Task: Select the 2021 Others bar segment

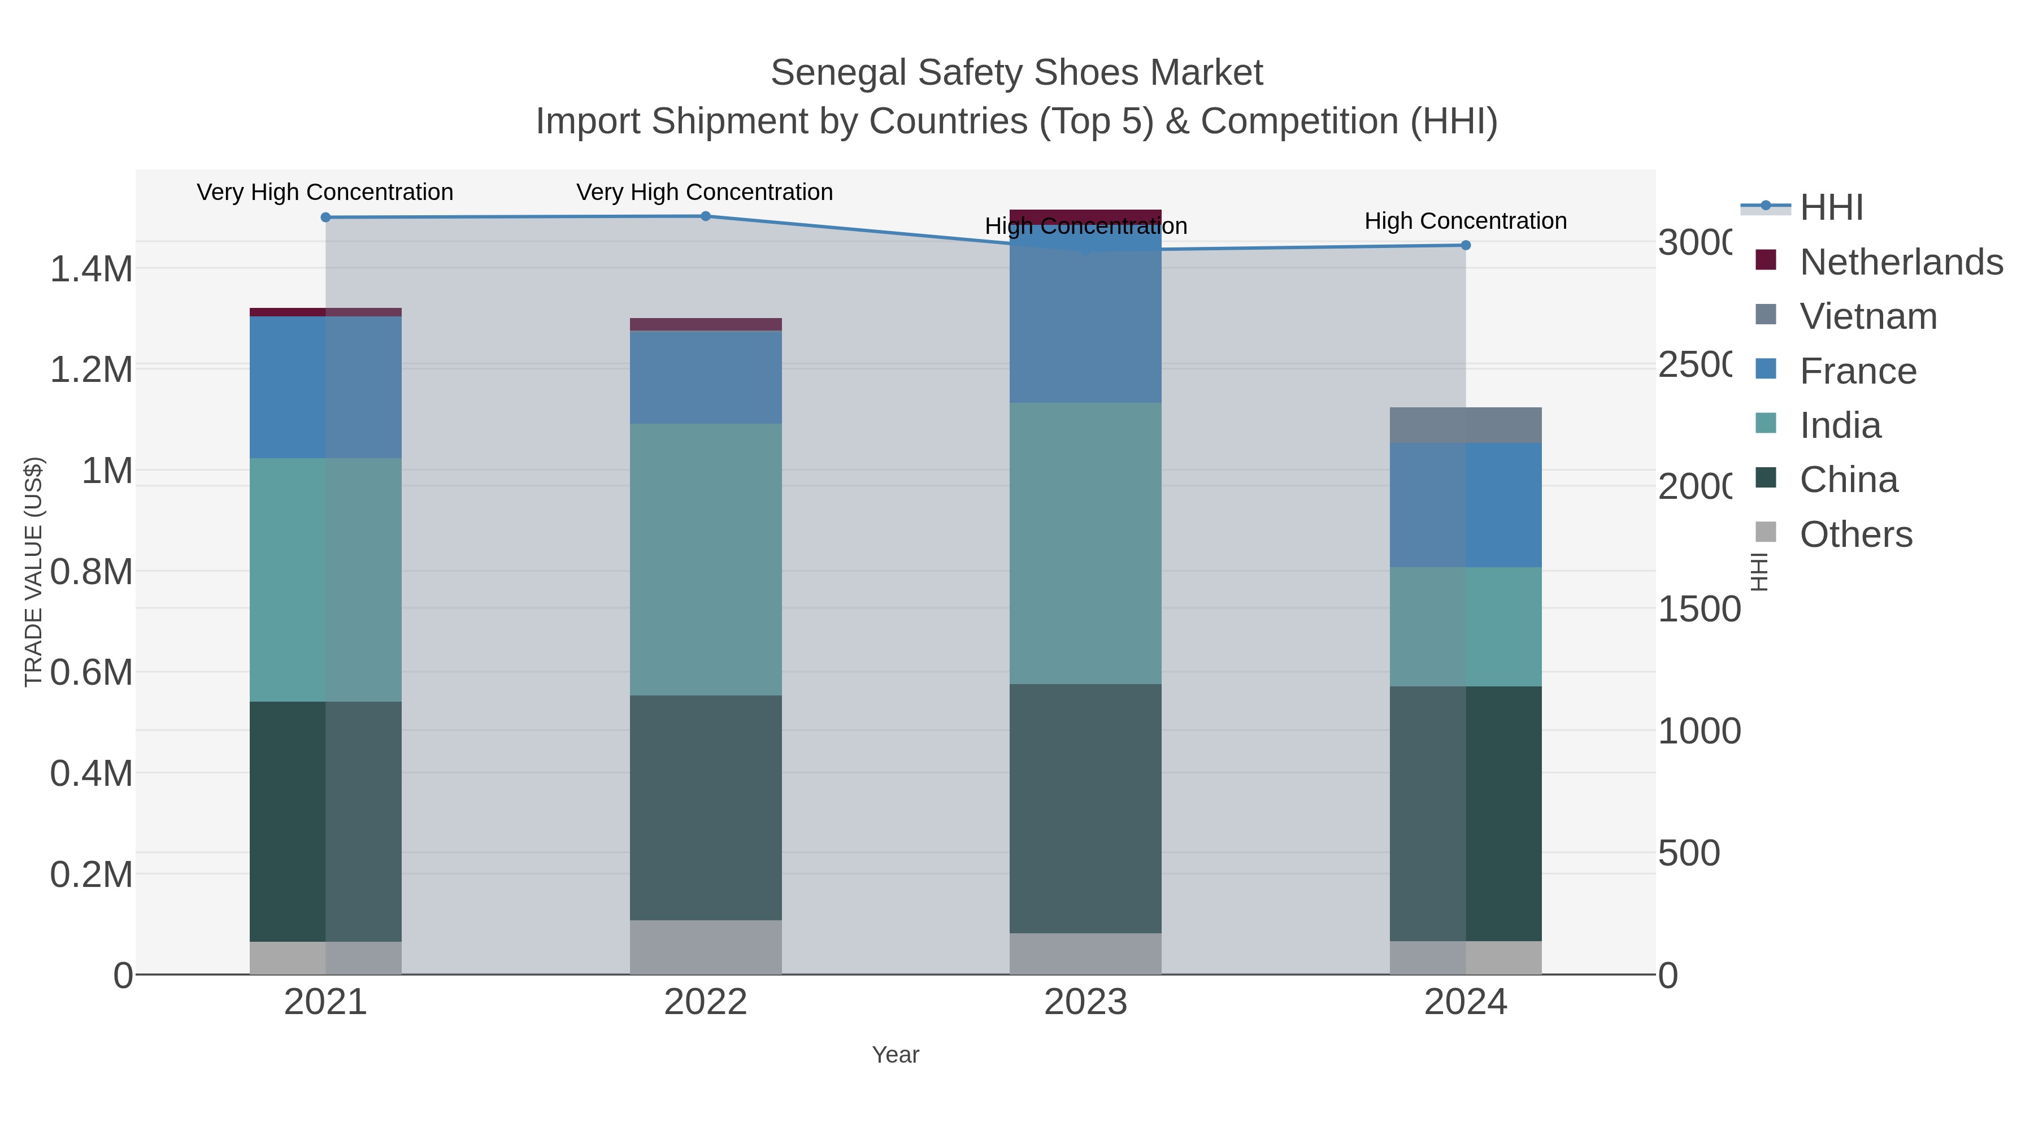Action: click(325, 958)
